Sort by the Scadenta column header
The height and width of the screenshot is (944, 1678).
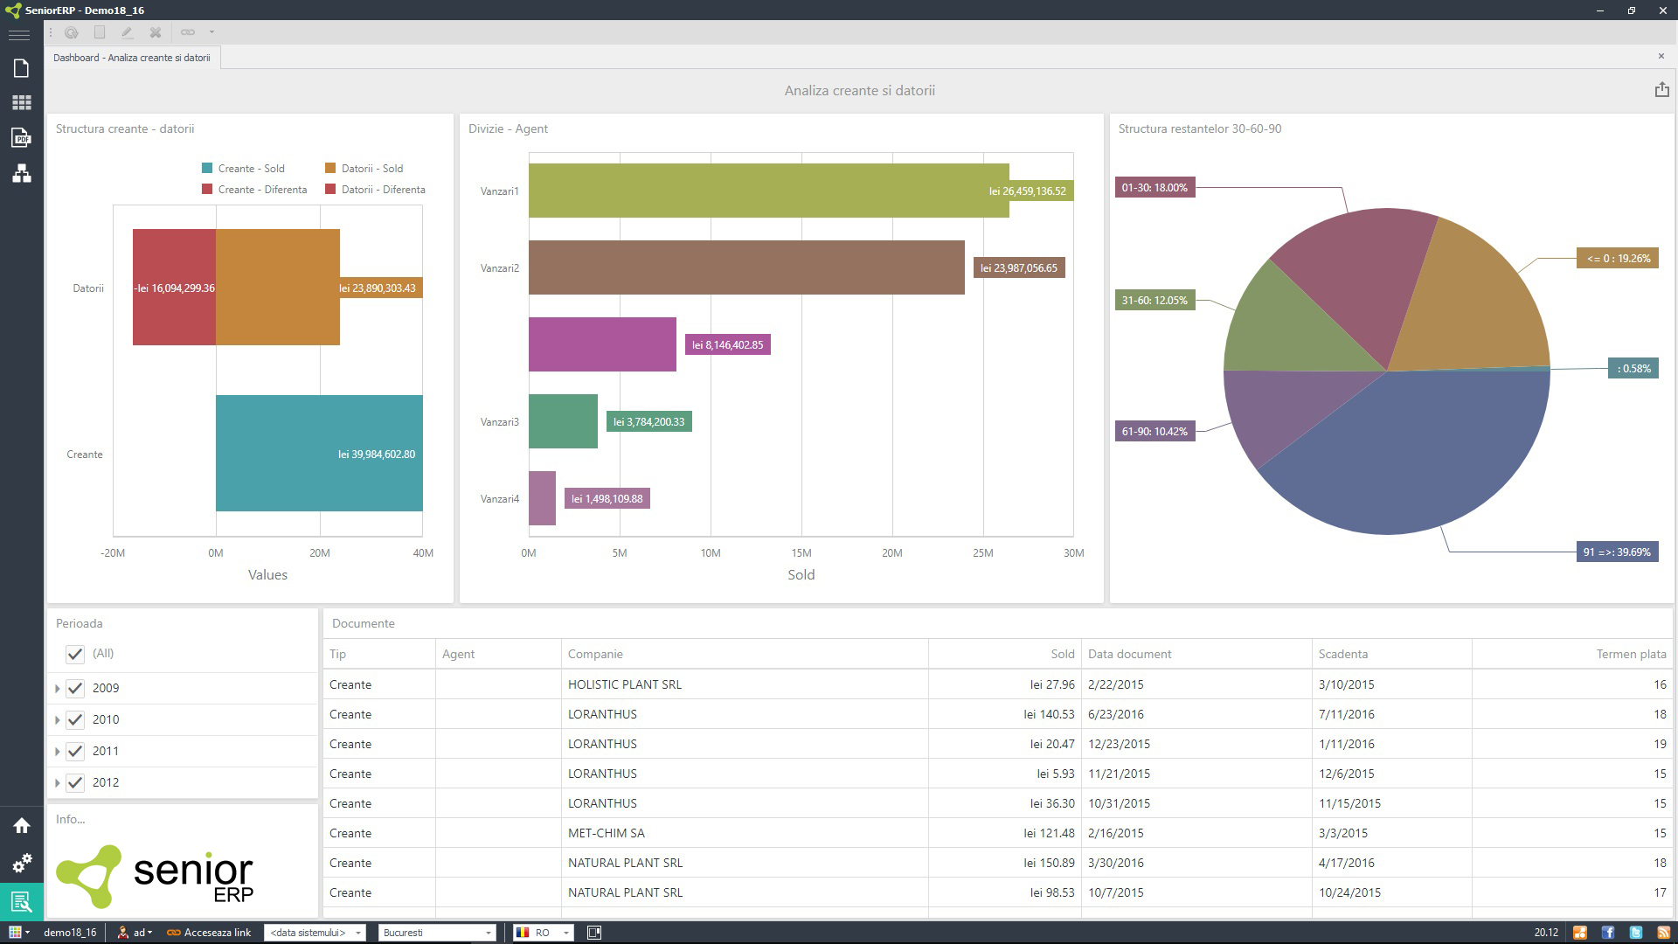click(1392, 654)
